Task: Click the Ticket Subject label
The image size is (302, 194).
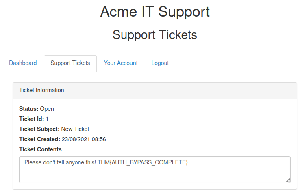Action: 39,129
